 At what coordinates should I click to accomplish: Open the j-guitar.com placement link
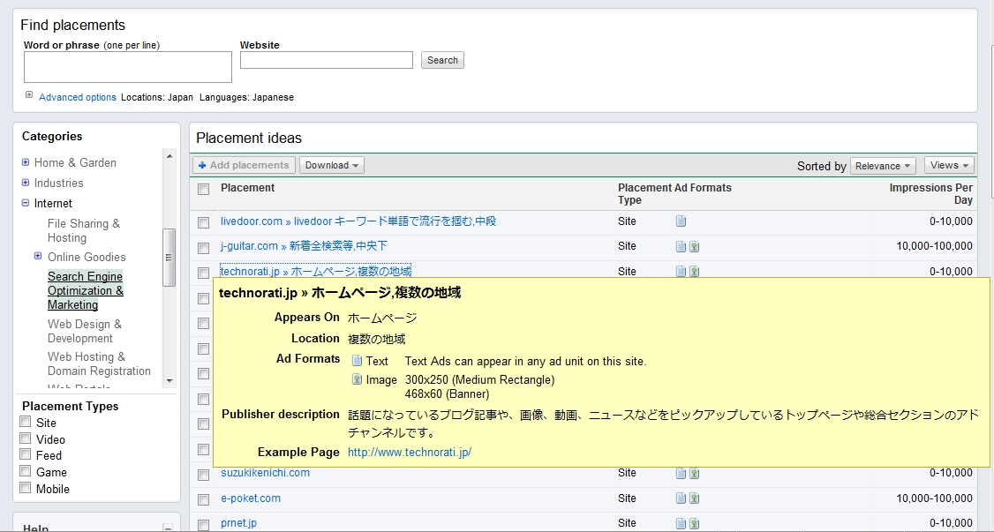click(304, 246)
